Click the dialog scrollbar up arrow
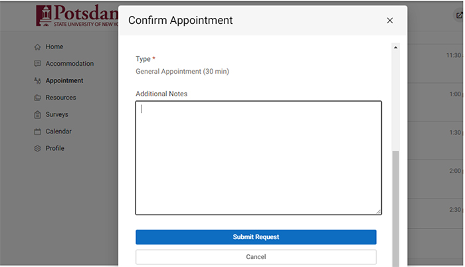Screen dimensions: 465x267 coord(395,47)
